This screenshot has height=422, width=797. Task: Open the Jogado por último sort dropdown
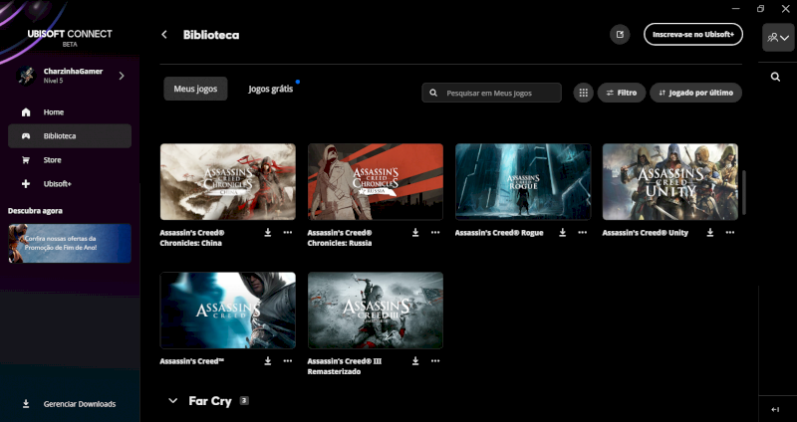pos(695,93)
